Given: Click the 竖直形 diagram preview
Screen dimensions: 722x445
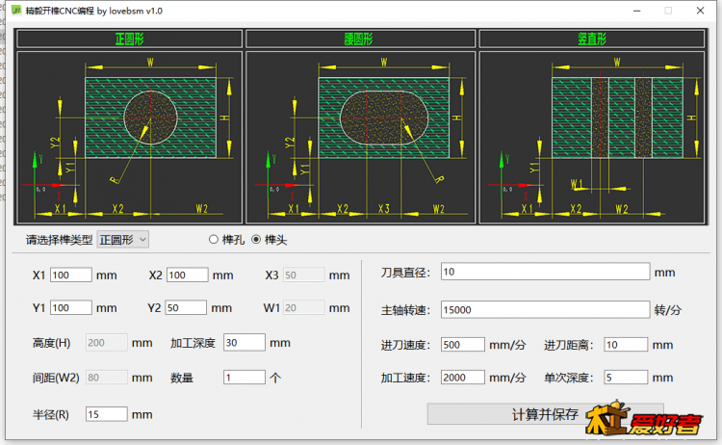Looking at the screenshot, I should click(592, 138).
